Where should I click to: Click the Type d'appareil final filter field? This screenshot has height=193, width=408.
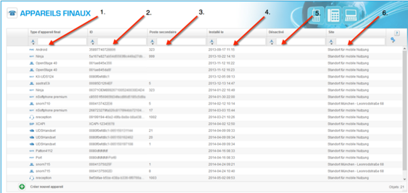point(62,41)
